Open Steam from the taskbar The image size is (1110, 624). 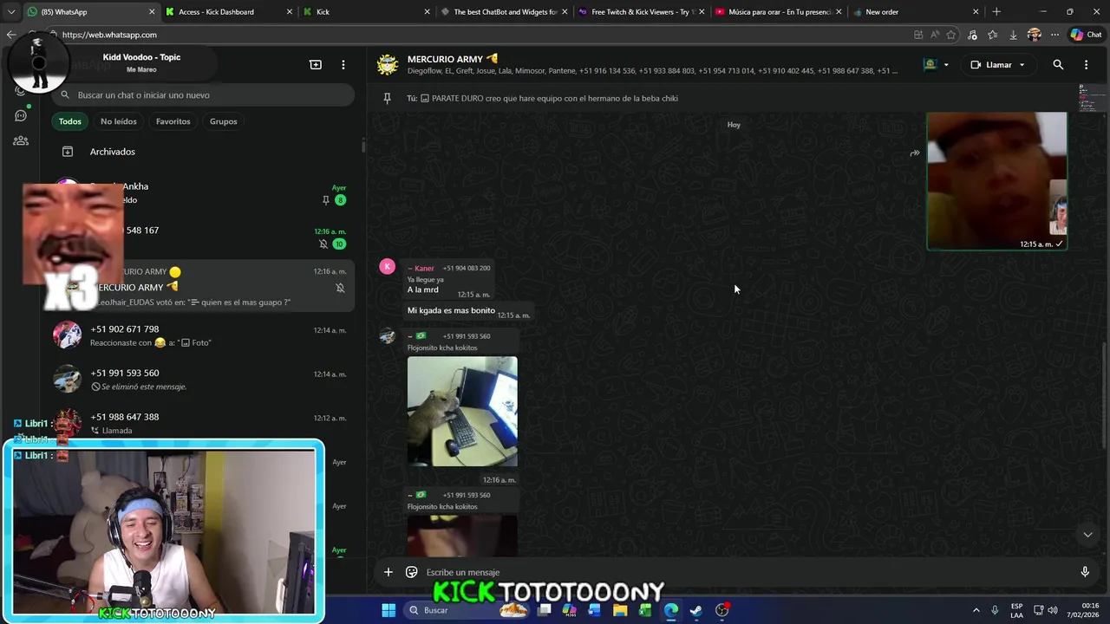click(x=696, y=610)
